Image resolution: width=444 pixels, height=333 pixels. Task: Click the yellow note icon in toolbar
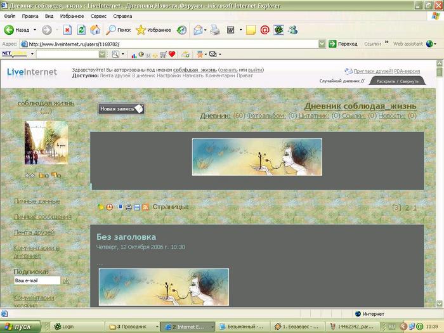point(251,30)
